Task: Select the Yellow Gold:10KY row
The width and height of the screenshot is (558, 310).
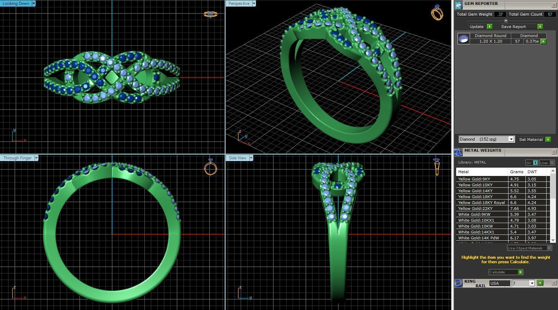Action: (x=503, y=185)
